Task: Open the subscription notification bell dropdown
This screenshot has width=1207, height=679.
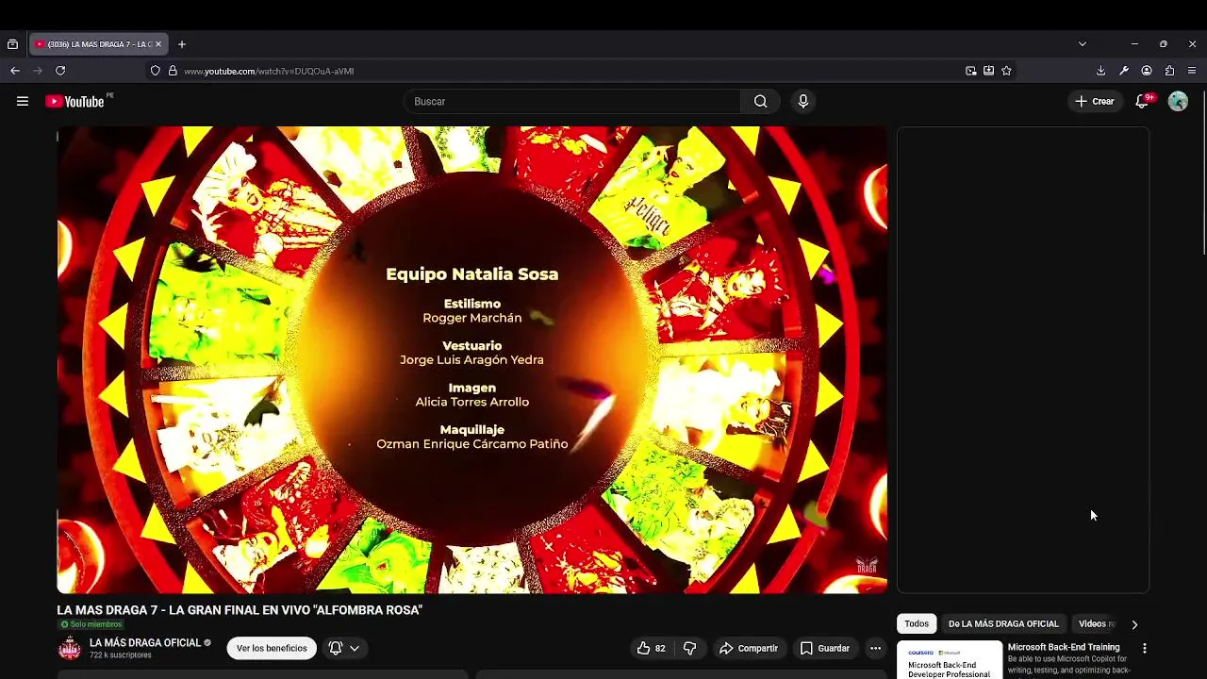Action: click(x=344, y=648)
